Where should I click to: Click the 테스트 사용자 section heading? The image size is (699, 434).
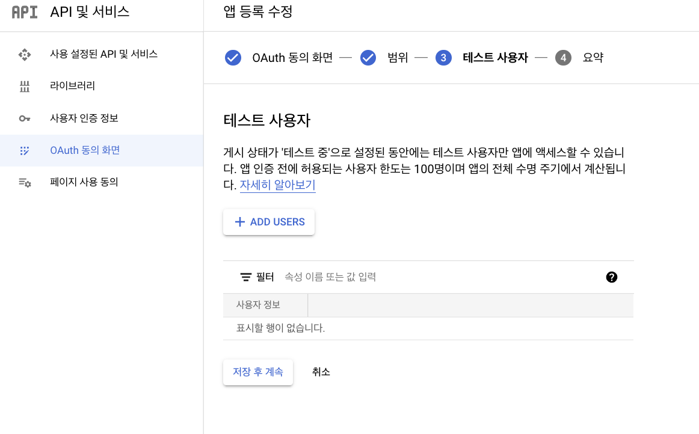pos(267,120)
